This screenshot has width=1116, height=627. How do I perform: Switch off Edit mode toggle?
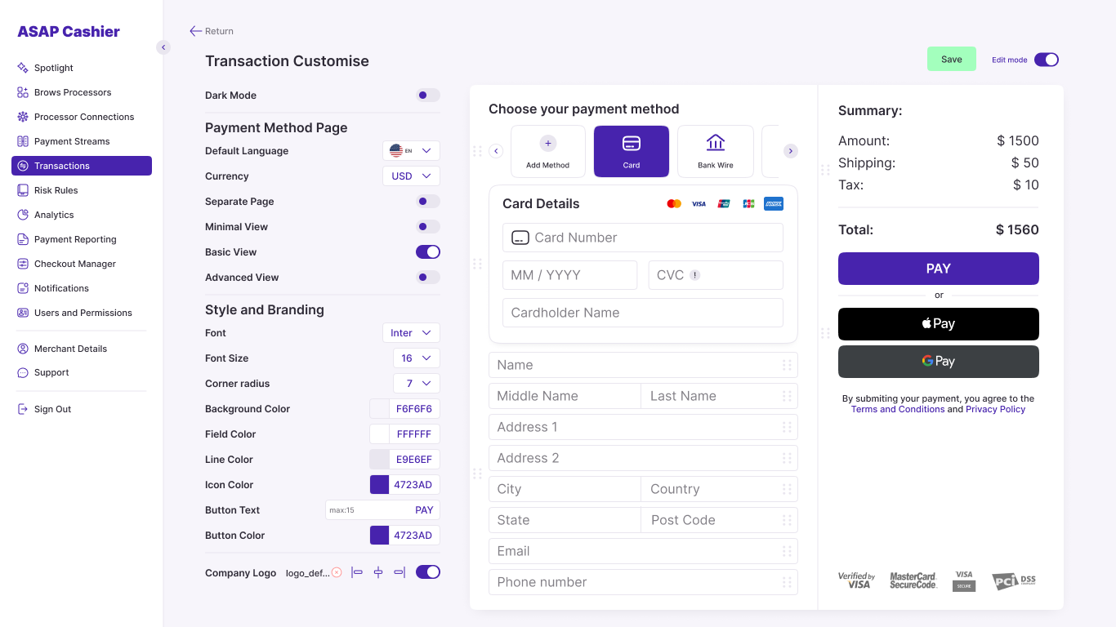click(1047, 60)
